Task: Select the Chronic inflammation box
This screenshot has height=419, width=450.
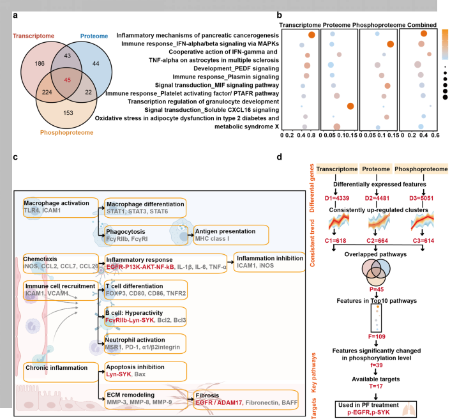Action: pyautogui.click(x=61, y=372)
